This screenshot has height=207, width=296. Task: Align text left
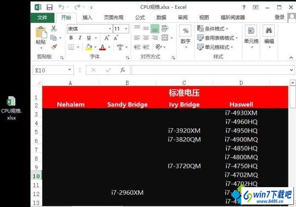[x=137, y=38]
